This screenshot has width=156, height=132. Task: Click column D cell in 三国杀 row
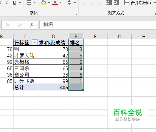[53, 68]
